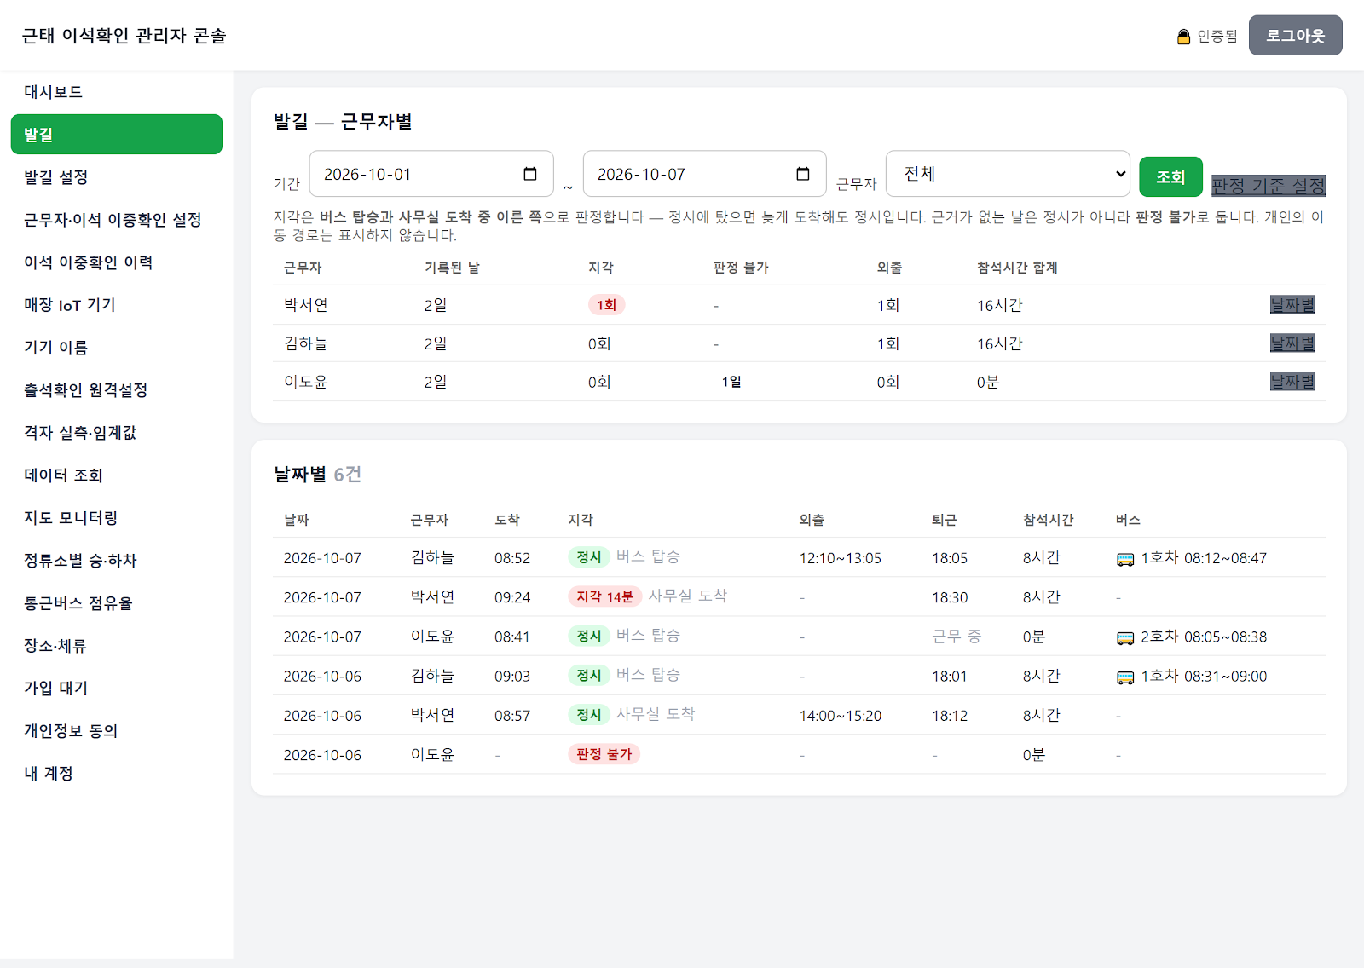Open the 기기 이름 page
Viewport: 1364px width, 968px height.
click(x=117, y=348)
